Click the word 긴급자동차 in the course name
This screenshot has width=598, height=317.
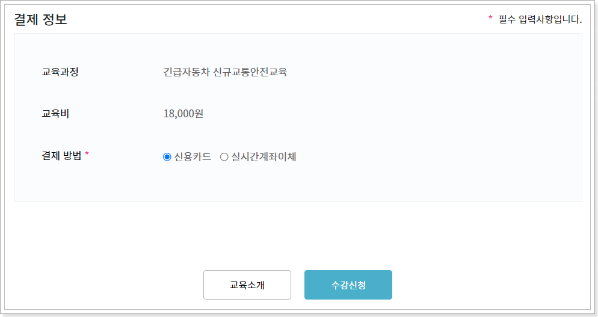coord(186,72)
